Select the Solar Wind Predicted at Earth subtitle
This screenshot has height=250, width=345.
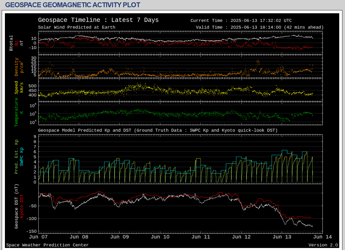[x=77, y=27]
